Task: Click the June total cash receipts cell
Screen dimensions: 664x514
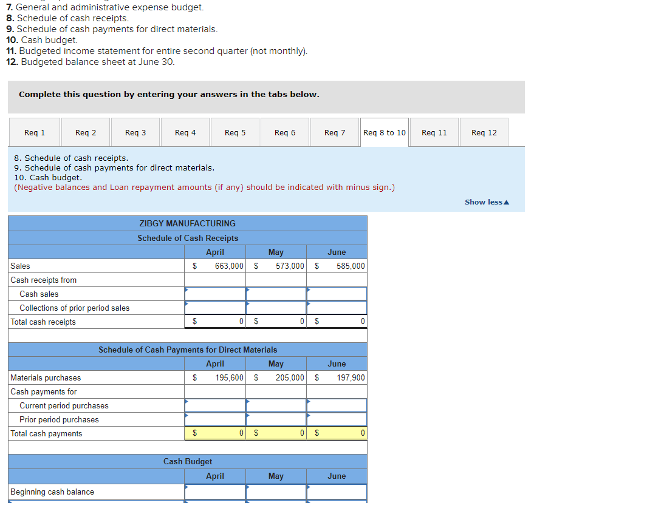Action: click(x=337, y=321)
